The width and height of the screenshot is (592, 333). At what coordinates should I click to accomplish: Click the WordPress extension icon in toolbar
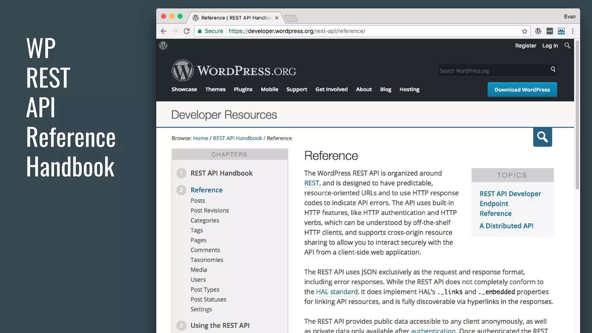click(538, 31)
